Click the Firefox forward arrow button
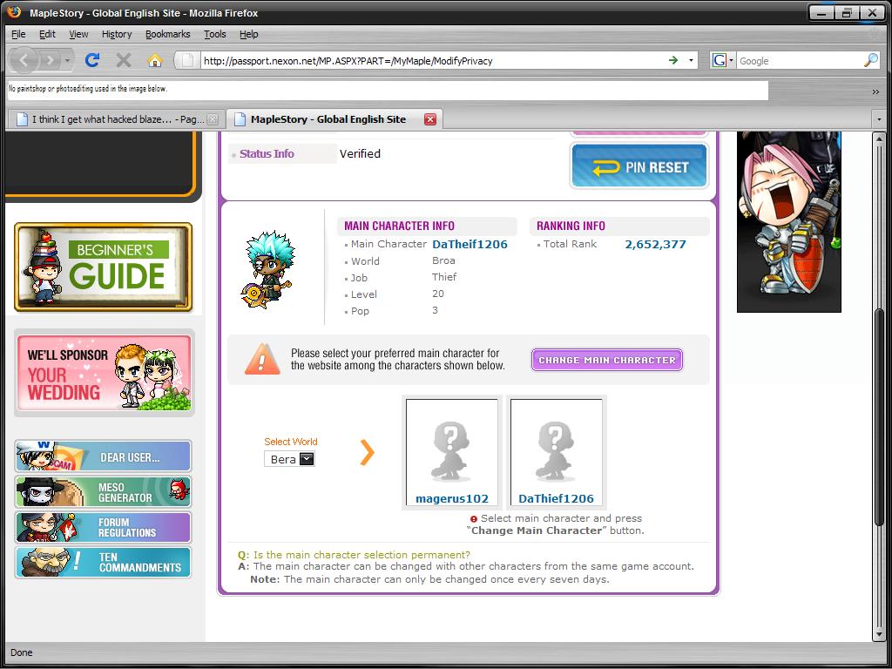 [51, 60]
